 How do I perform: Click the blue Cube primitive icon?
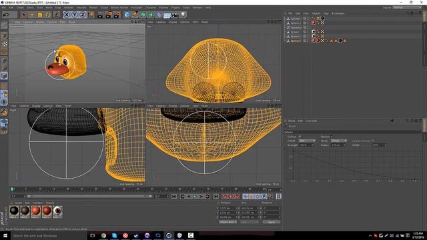pyautogui.click(x=127, y=15)
